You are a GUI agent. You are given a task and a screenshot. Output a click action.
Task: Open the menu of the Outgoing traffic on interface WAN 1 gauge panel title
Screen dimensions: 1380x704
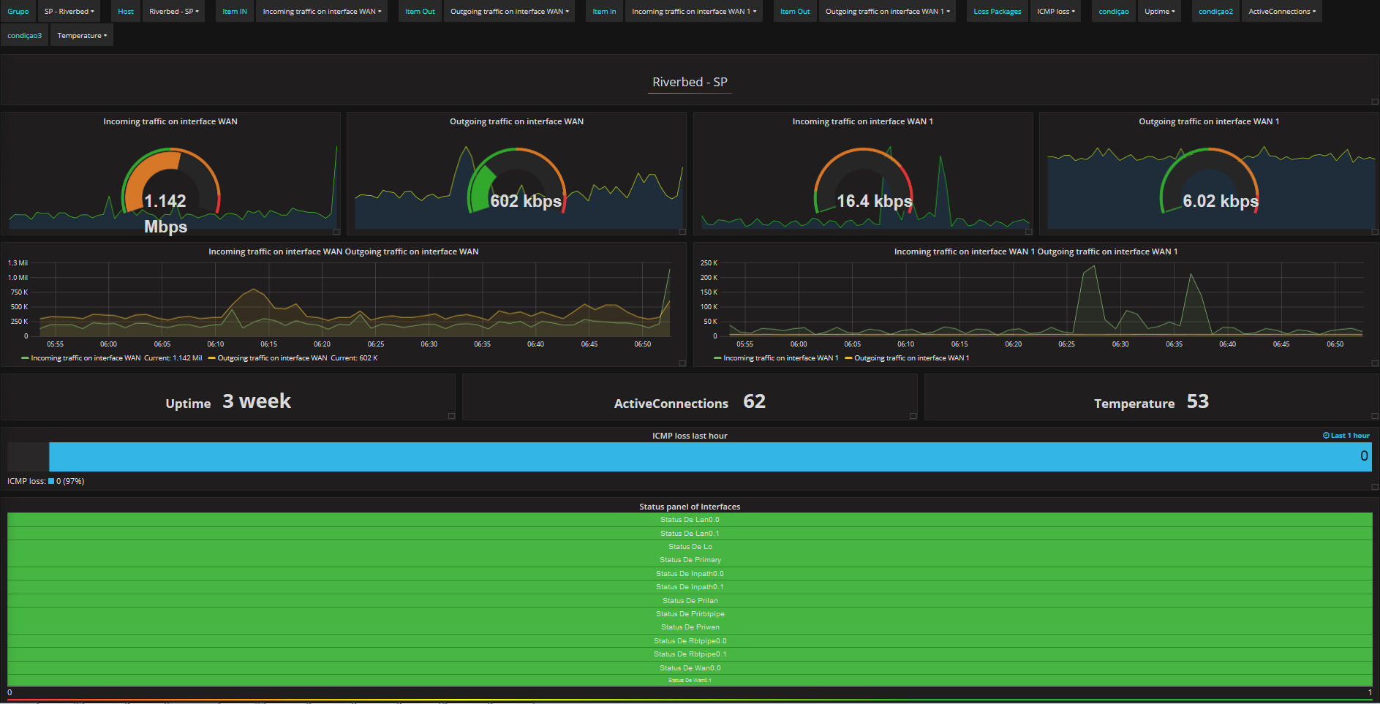click(1209, 121)
